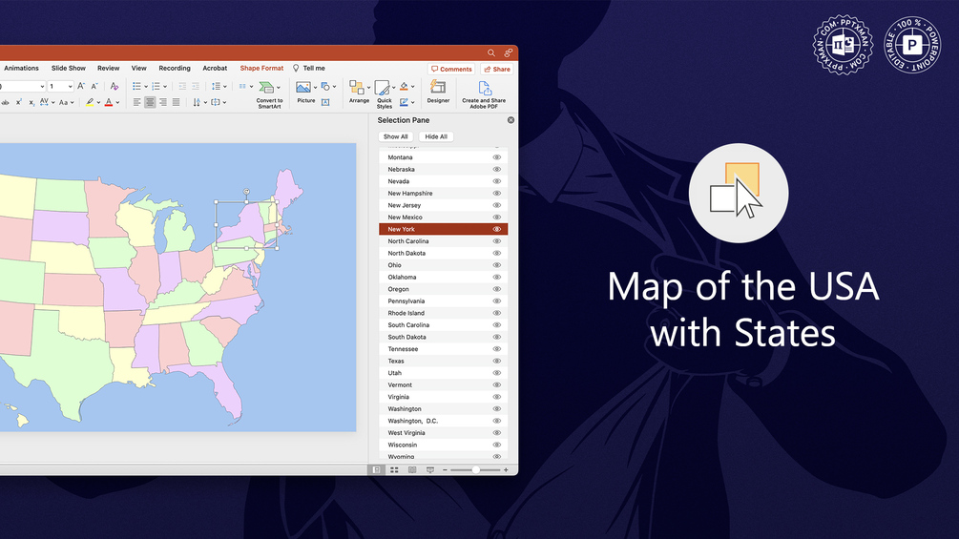Switch to the View tab

click(x=138, y=69)
